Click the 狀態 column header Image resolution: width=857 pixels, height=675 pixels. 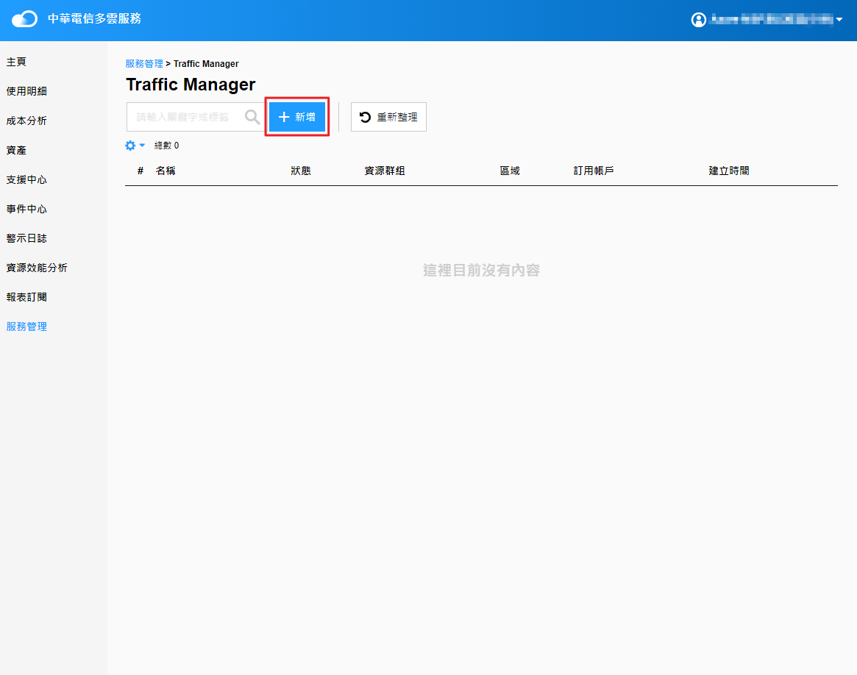click(301, 171)
